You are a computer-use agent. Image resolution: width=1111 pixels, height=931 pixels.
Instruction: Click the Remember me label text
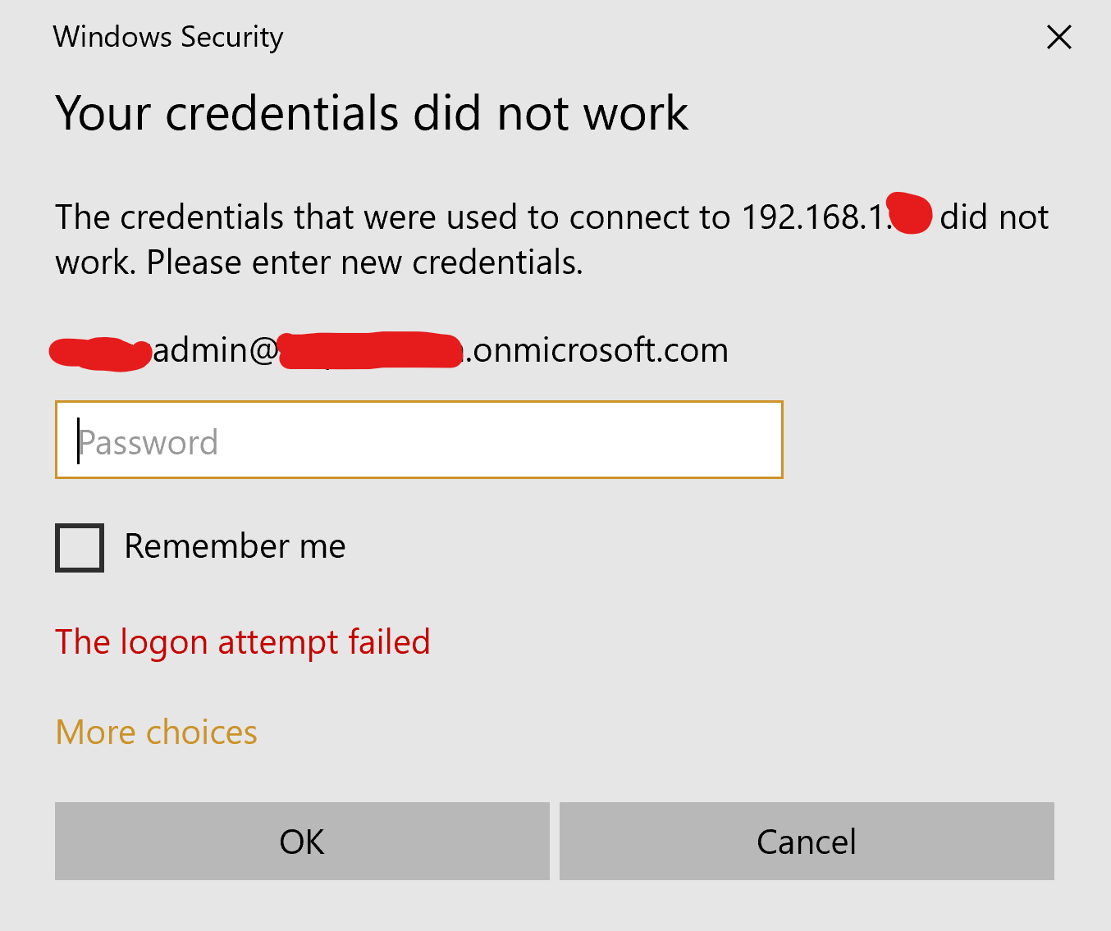point(235,546)
